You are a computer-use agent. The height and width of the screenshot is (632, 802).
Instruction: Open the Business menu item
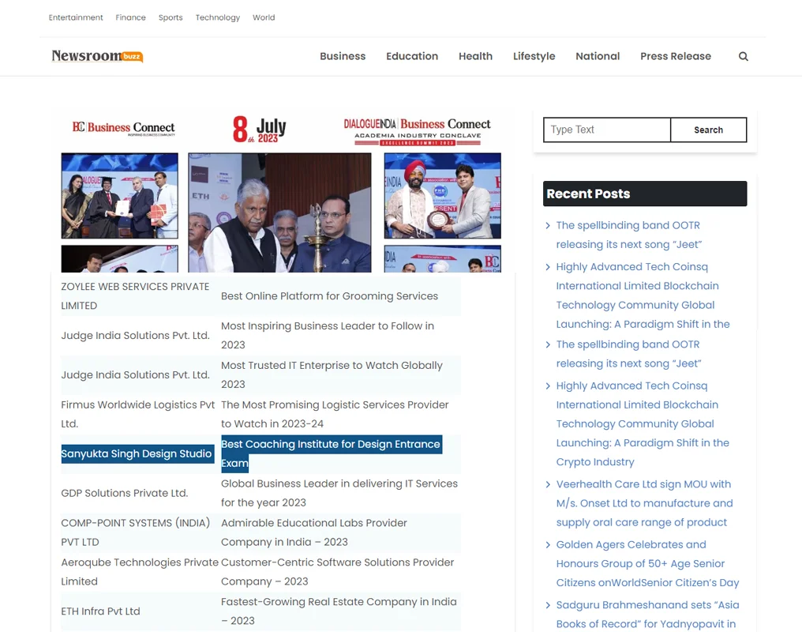coord(343,56)
